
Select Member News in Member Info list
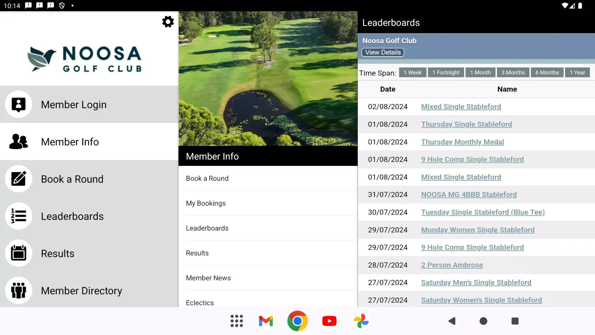pos(208,278)
